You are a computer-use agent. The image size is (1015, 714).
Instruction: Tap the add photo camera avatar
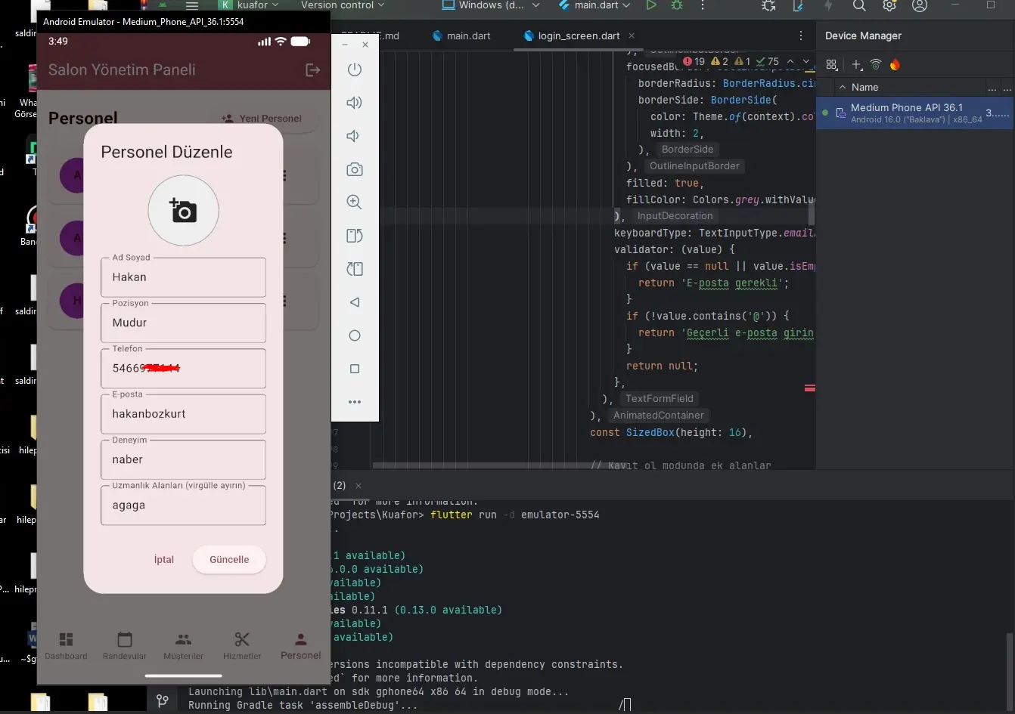[x=183, y=211]
